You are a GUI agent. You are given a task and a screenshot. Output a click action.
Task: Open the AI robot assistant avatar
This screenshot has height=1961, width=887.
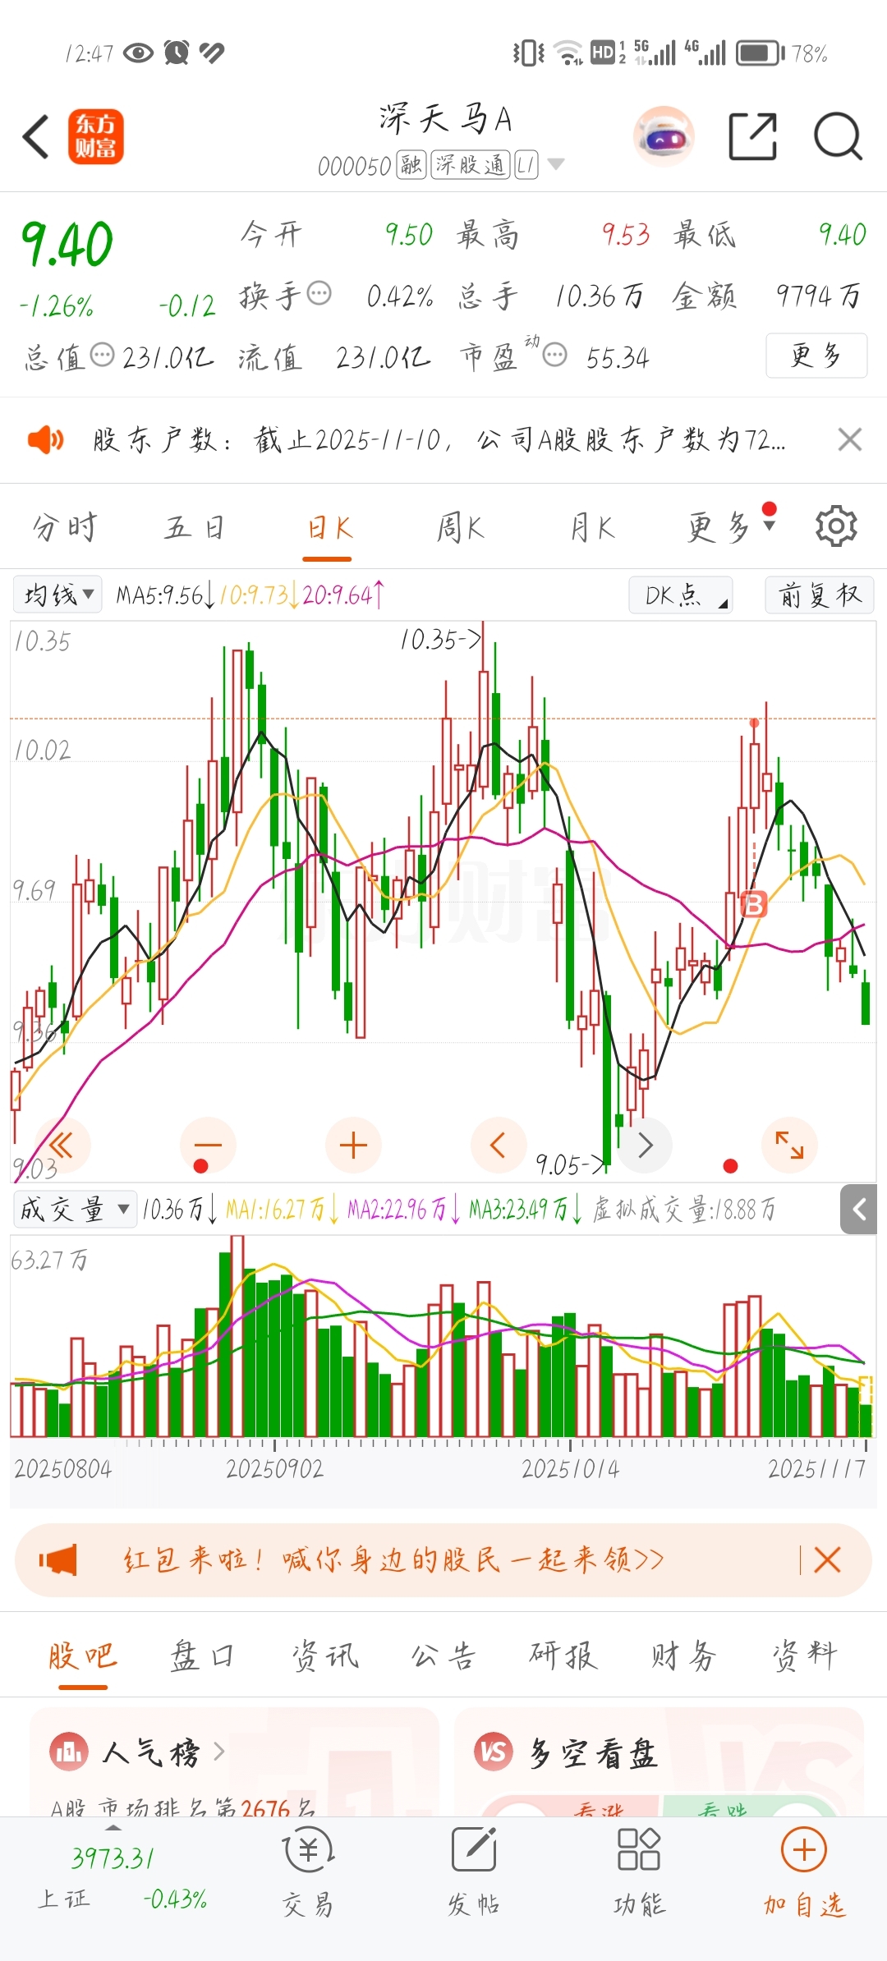pos(664,136)
